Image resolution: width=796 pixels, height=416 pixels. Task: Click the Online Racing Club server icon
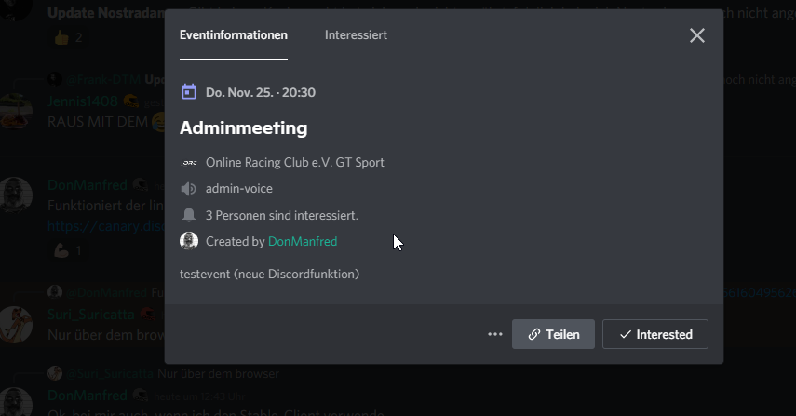pyautogui.click(x=189, y=162)
